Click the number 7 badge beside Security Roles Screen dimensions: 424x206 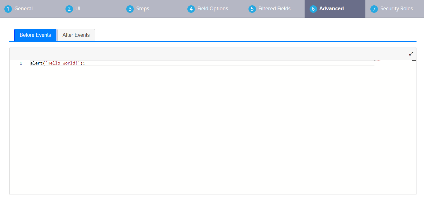click(374, 9)
